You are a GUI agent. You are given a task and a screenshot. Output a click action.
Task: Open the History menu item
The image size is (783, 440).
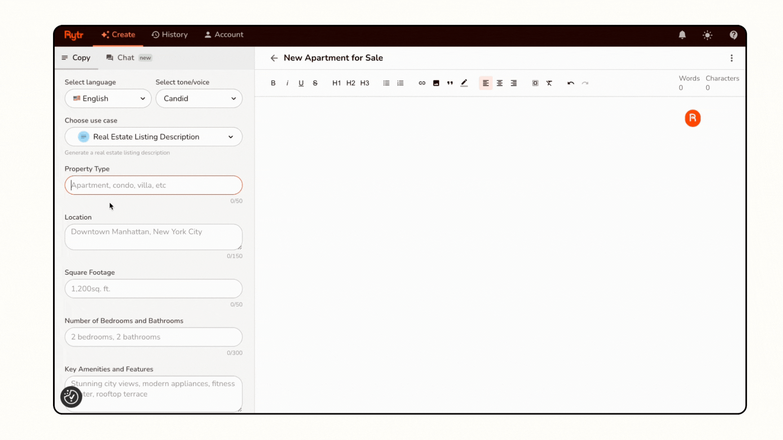[x=170, y=35]
